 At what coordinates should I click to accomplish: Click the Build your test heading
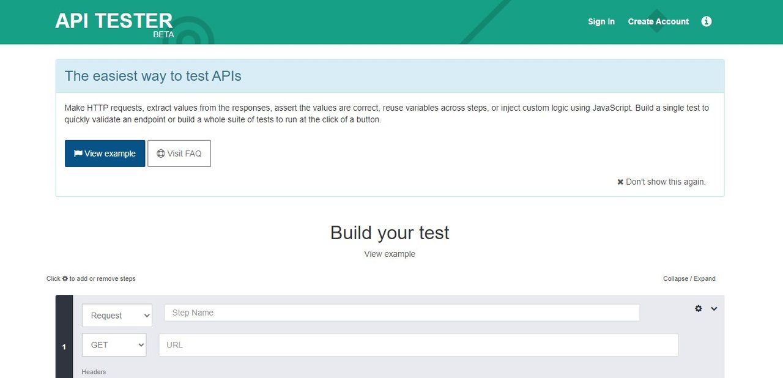tap(390, 232)
